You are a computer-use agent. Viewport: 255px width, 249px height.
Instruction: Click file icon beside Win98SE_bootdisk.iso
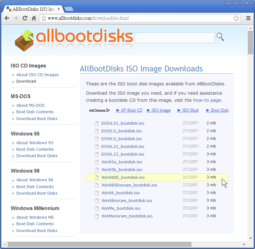click(97, 177)
